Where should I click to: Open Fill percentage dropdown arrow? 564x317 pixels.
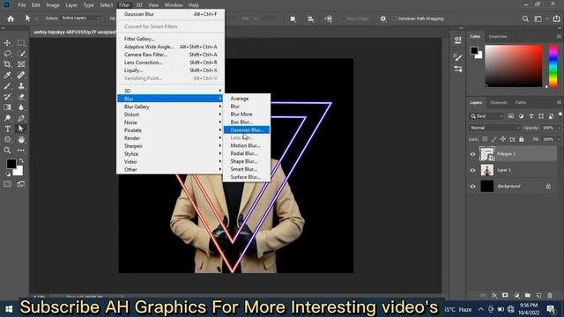pyautogui.click(x=559, y=139)
